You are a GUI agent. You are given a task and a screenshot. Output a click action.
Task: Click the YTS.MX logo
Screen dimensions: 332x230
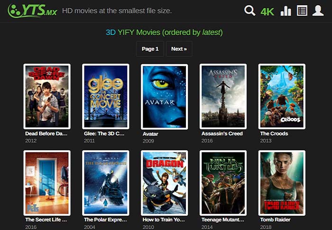(x=32, y=10)
